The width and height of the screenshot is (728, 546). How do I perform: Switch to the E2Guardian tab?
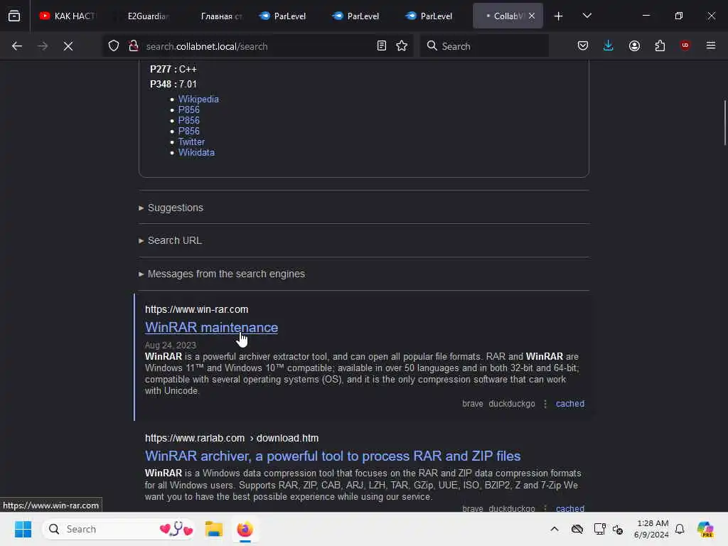click(143, 16)
